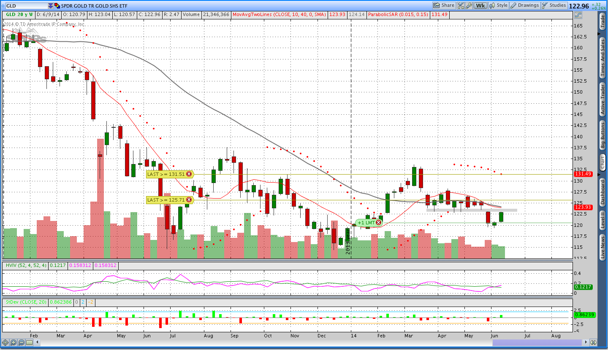This screenshot has width=608, height=350.
Task: Click the 122.96 last price readout
Action: [579, 6]
